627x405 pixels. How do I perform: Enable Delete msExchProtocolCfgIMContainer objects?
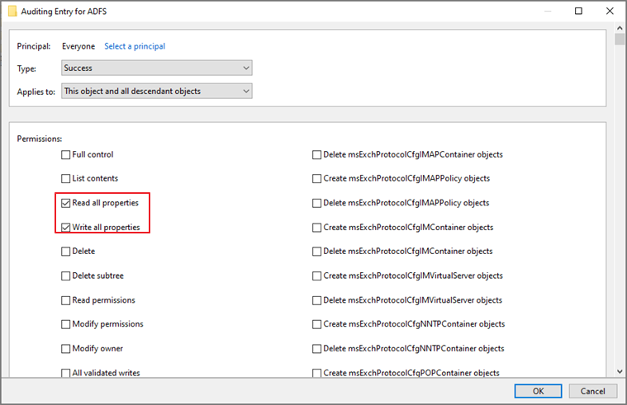(316, 252)
